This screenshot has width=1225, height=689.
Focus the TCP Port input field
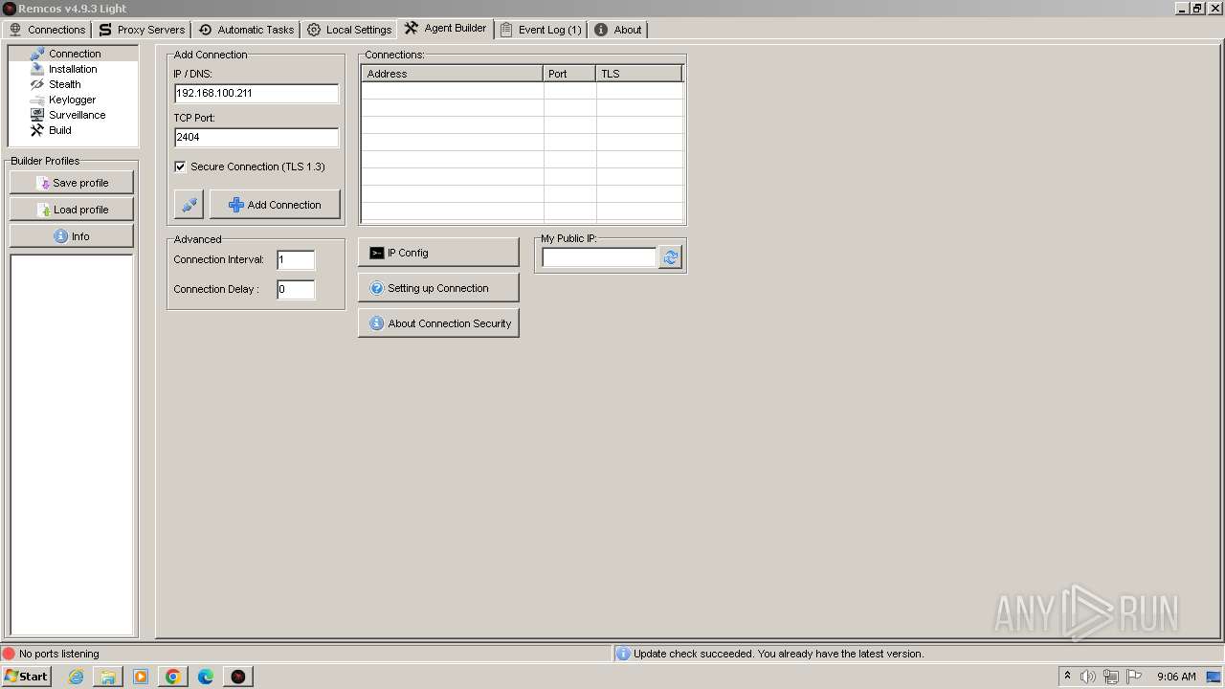[x=256, y=137]
